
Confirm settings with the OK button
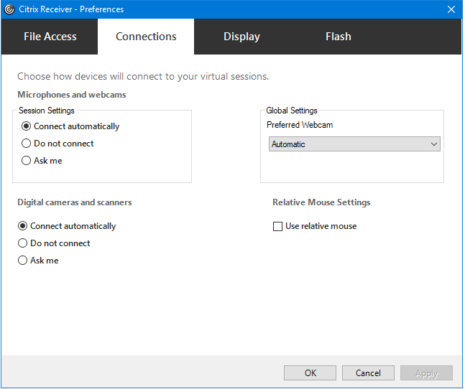(310, 372)
